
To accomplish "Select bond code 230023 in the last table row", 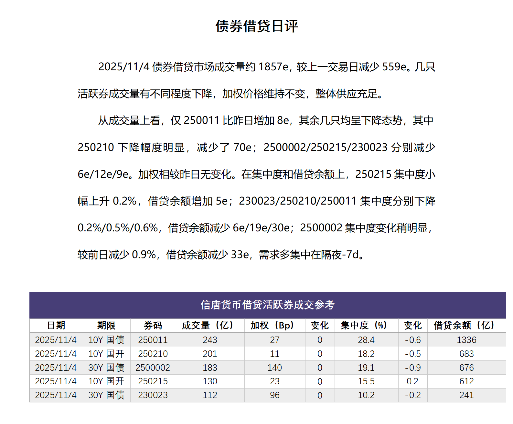I will [x=153, y=395].
